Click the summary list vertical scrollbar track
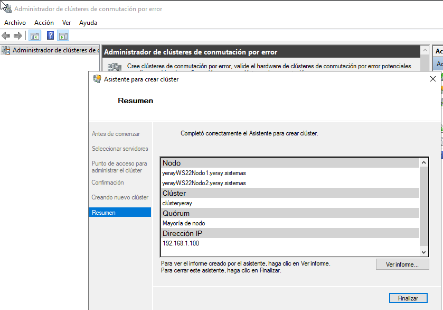The image size is (443, 310). click(x=423, y=207)
